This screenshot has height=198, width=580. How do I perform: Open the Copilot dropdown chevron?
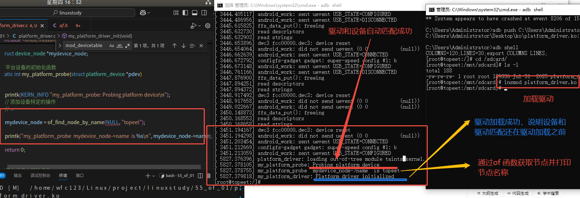point(149,13)
